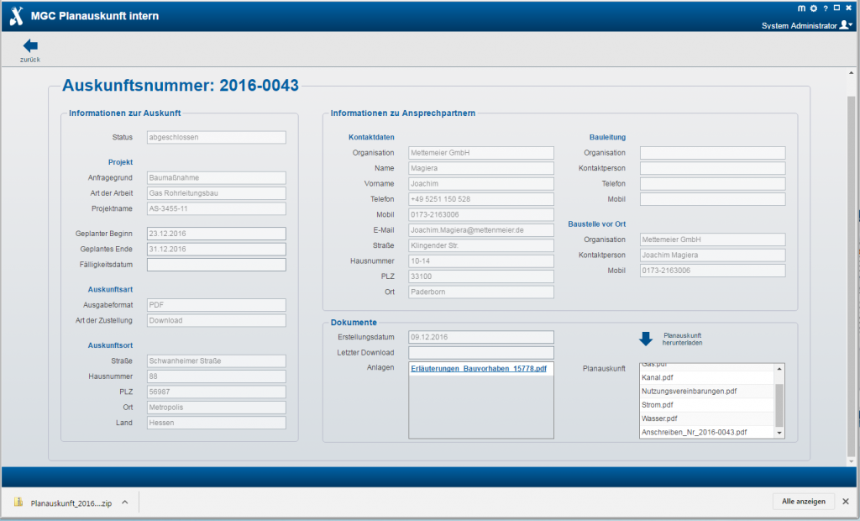
Task: Click the Planauskunft herunterladen download arrow
Action: (x=646, y=339)
